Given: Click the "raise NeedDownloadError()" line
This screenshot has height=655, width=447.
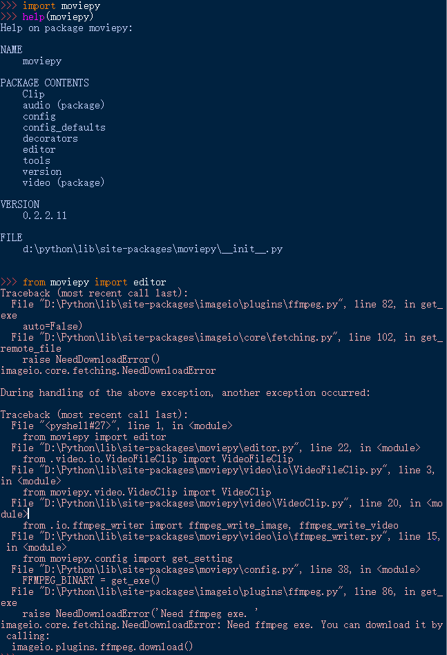Looking at the screenshot, I should coord(91,359).
